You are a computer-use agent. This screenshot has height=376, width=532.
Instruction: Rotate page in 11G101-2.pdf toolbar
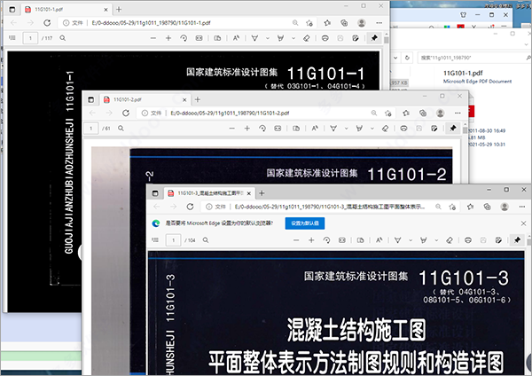click(262, 129)
